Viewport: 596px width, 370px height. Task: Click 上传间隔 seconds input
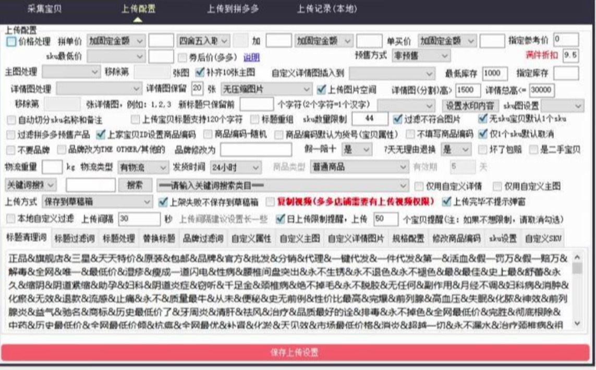pos(139,219)
